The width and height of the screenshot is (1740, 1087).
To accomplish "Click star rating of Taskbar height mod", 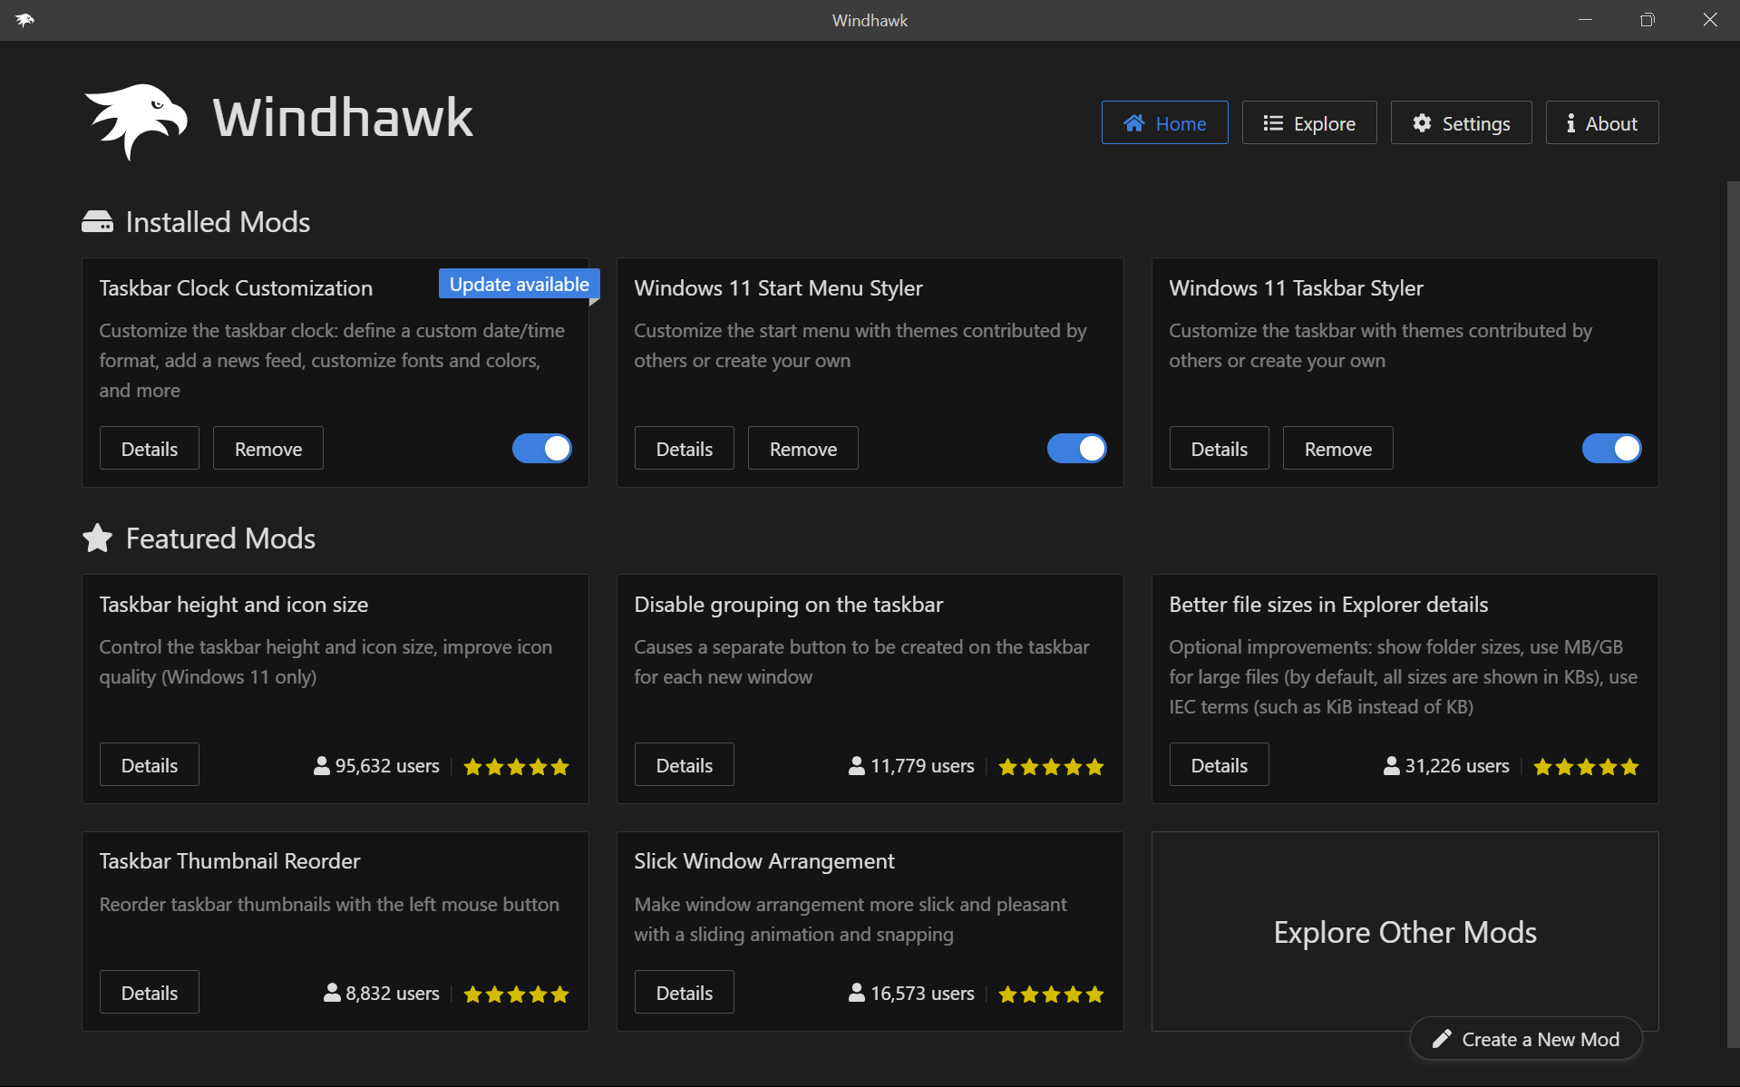I will click(x=516, y=767).
